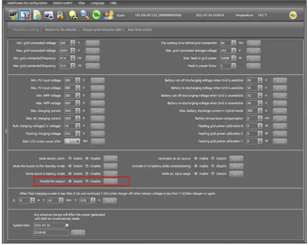Apply the System time setting
The width and height of the screenshot is (308, 245).
pos(78,233)
